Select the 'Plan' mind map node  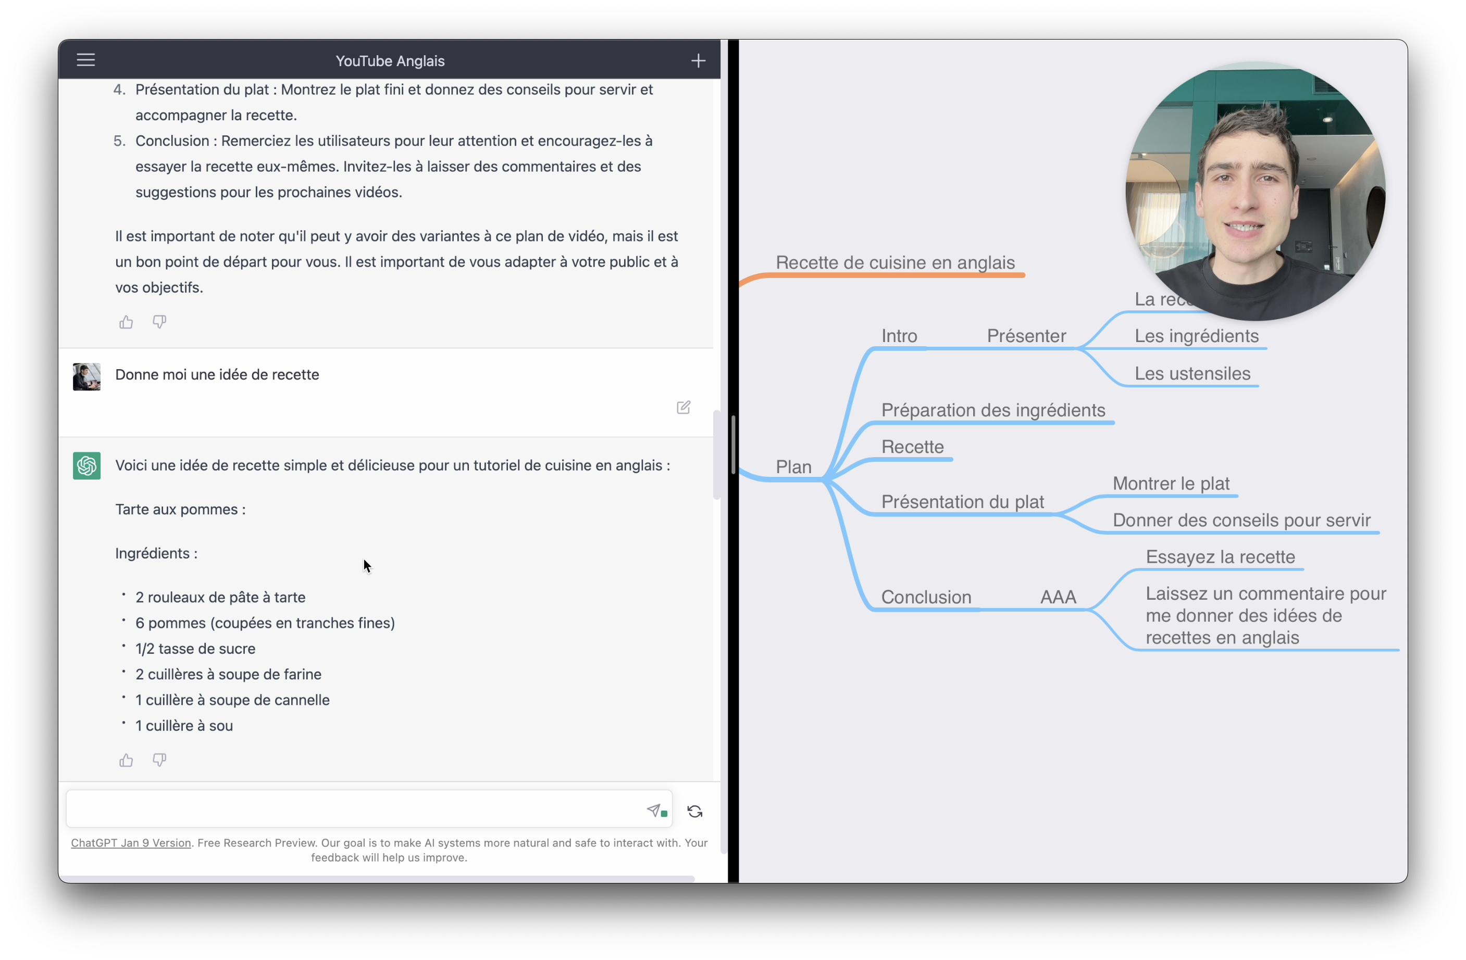[793, 467]
